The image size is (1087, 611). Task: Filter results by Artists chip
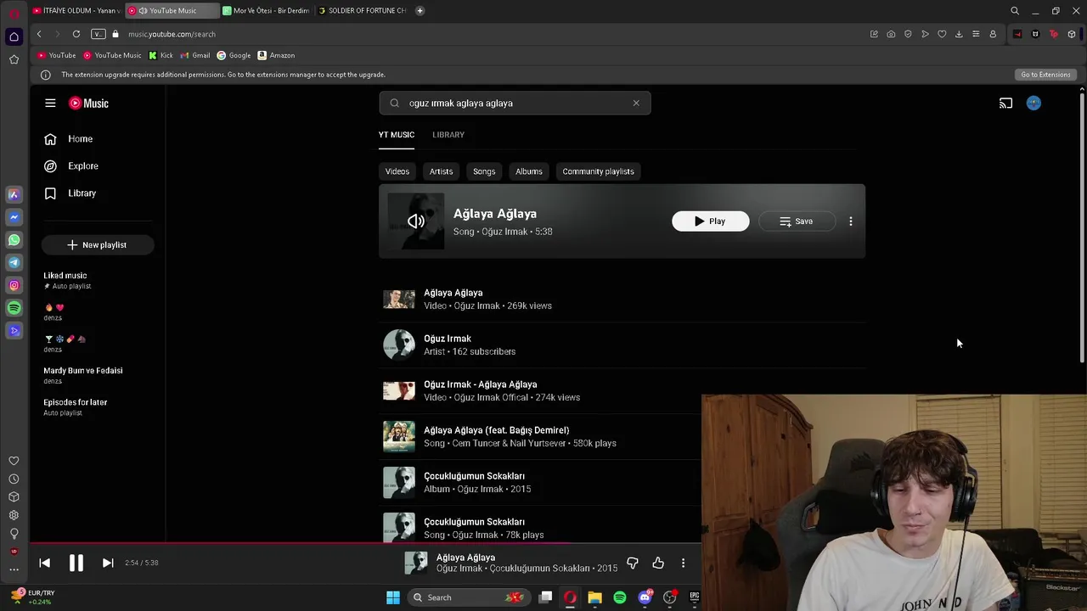pos(441,171)
